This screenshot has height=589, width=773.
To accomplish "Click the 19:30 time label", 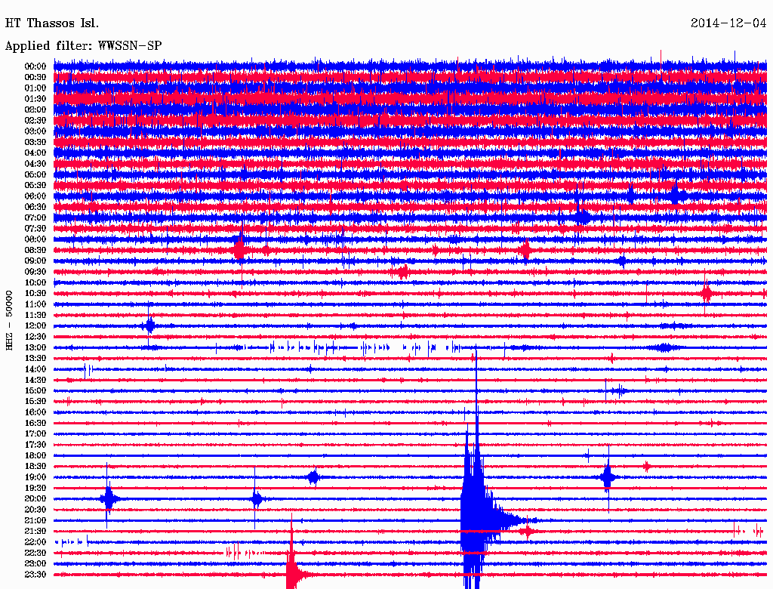I will (x=35, y=488).
